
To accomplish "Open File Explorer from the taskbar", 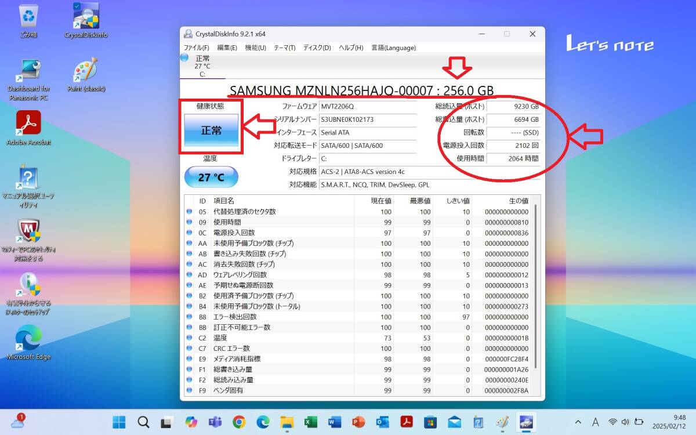I will pos(287,422).
